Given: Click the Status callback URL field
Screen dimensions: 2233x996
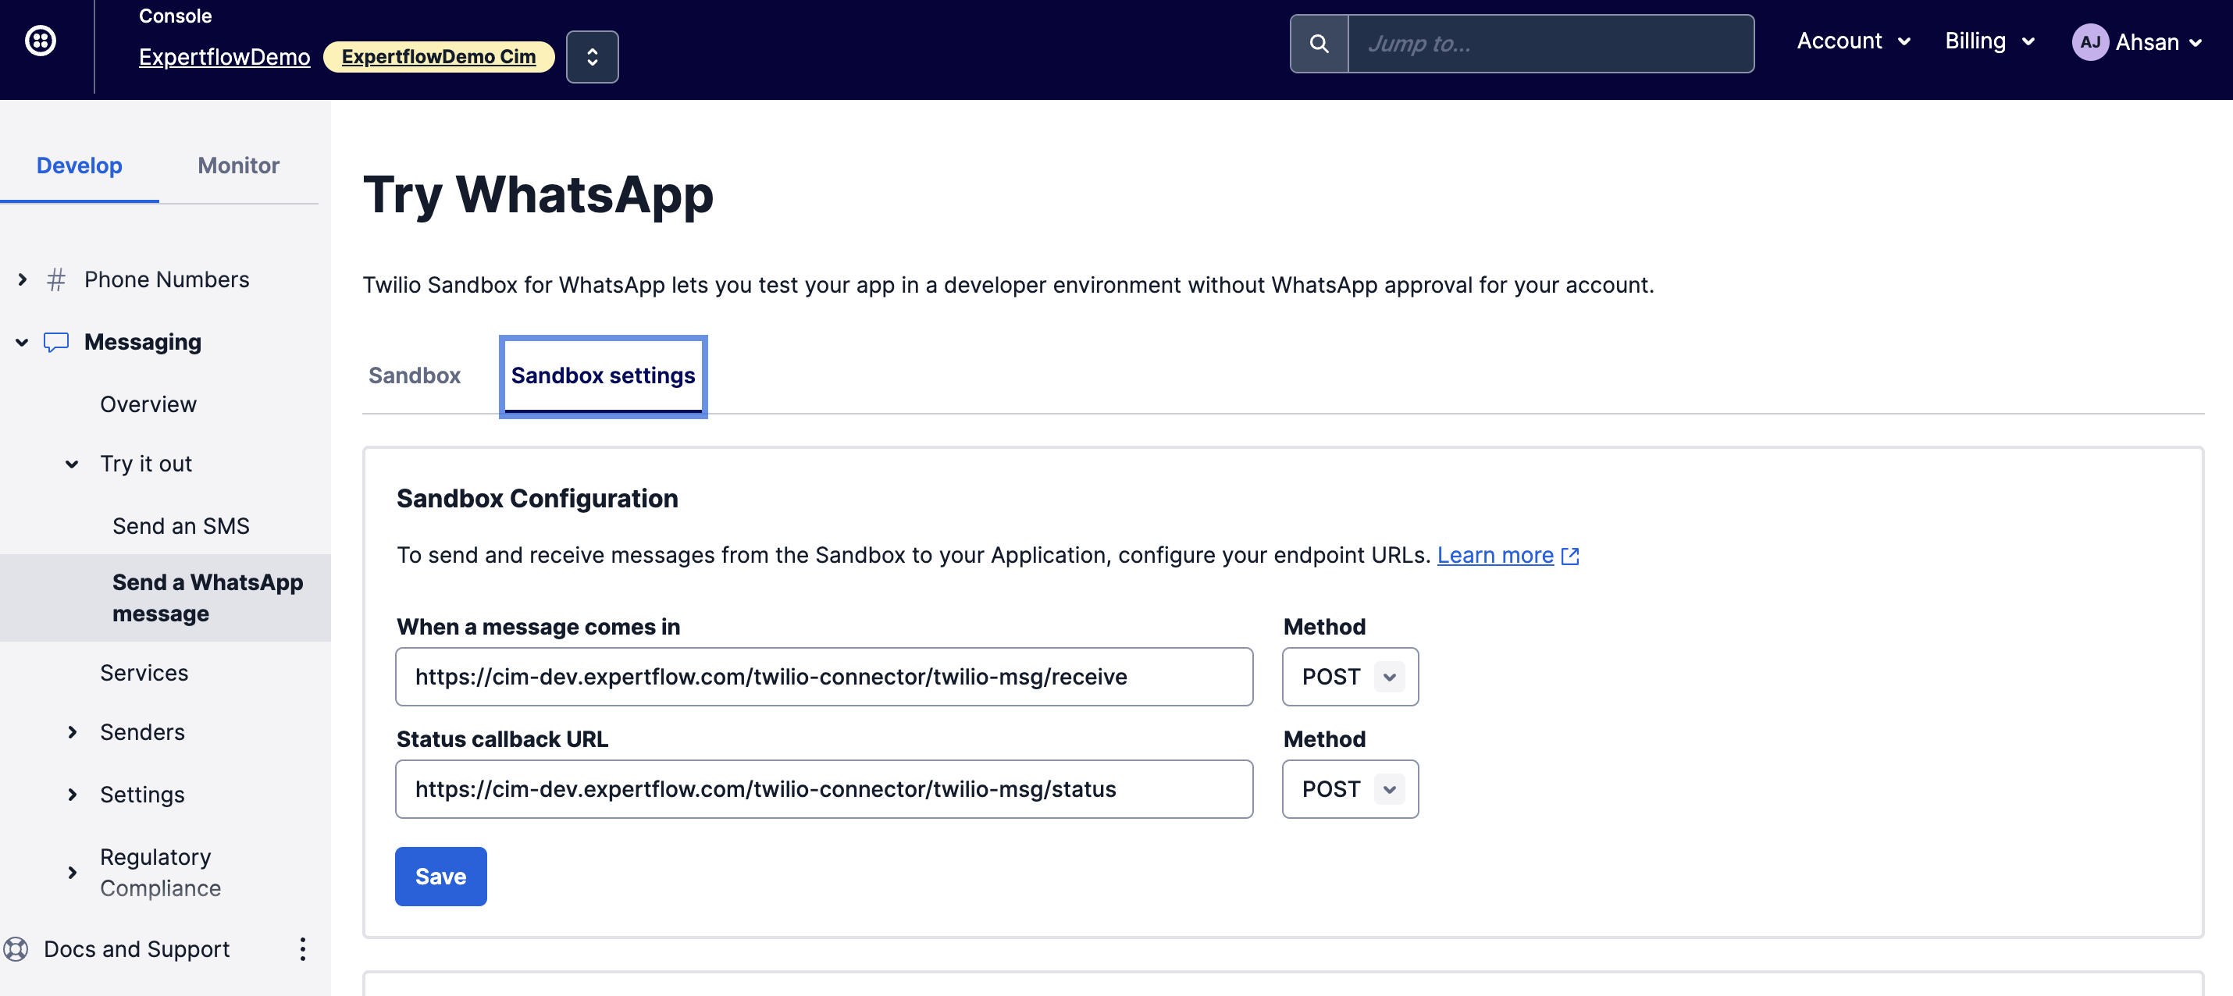Looking at the screenshot, I should coord(824,789).
